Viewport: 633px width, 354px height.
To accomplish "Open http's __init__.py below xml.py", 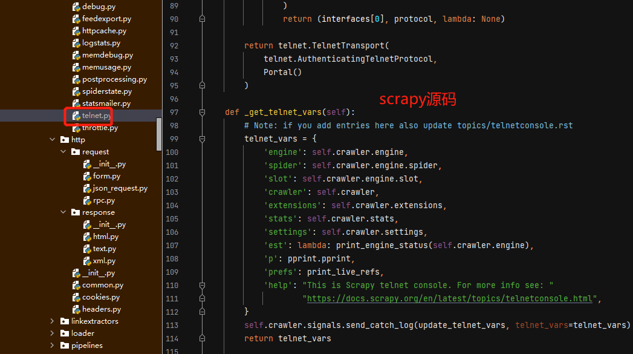I will click(x=98, y=273).
